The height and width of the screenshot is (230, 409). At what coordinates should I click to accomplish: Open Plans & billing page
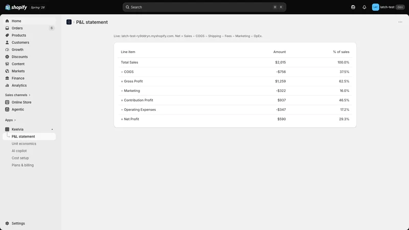coord(22,165)
